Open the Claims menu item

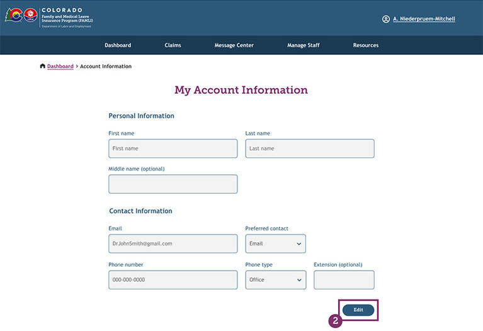point(173,45)
